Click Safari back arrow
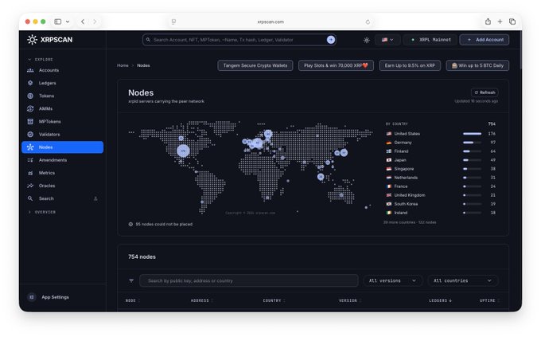Image resolution: width=541 pixels, height=337 pixels. [83, 22]
